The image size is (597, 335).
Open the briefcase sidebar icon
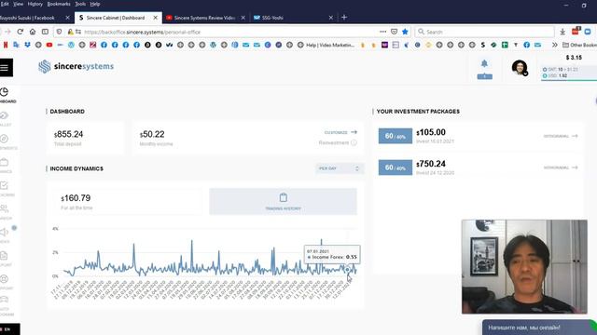point(4,162)
